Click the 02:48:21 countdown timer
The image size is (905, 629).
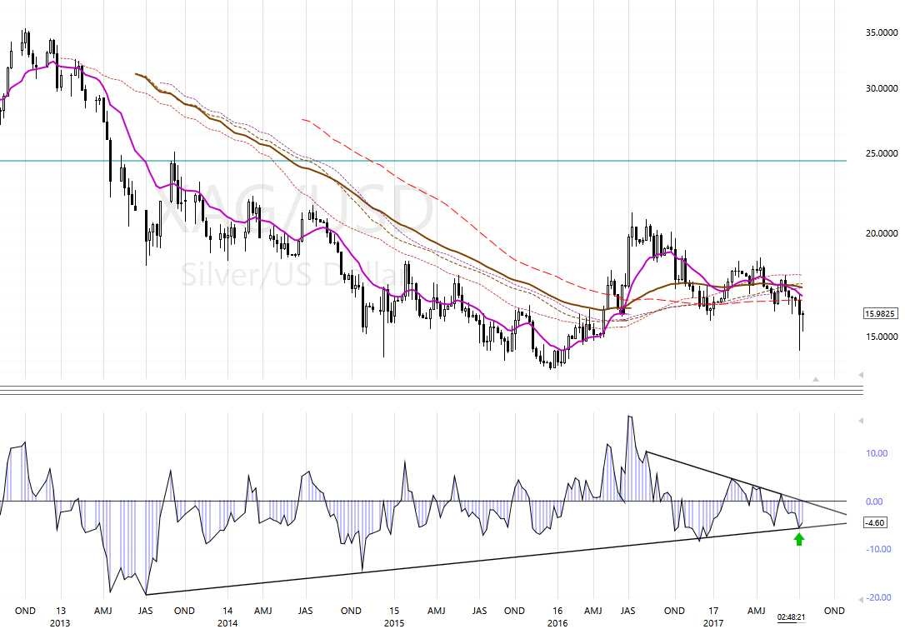coord(791,617)
